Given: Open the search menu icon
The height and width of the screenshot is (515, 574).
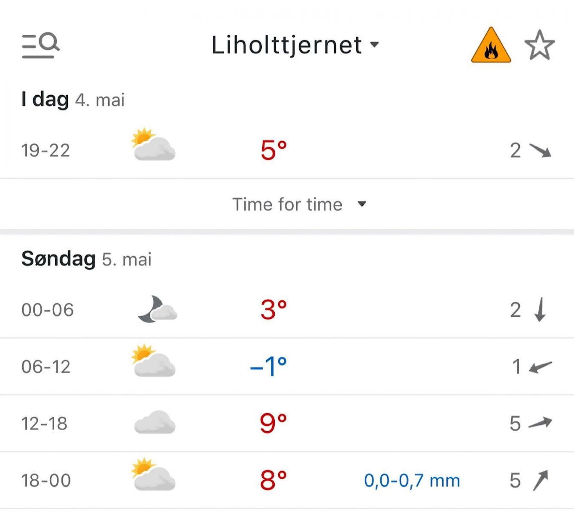Looking at the screenshot, I should coord(40,45).
